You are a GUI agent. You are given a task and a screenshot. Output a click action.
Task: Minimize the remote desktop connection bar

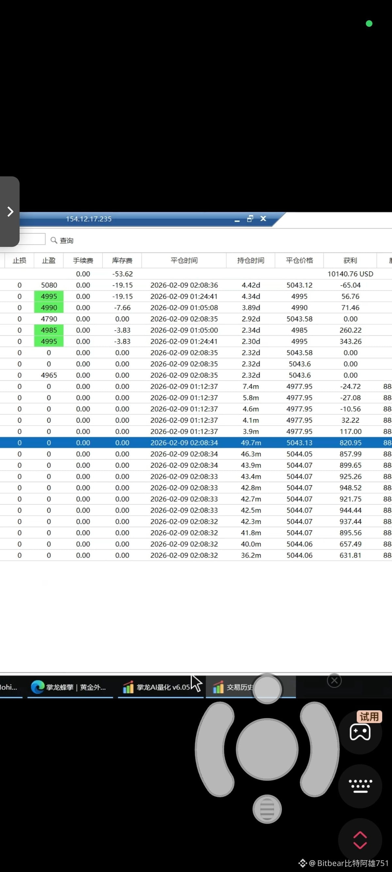tap(237, 219)
